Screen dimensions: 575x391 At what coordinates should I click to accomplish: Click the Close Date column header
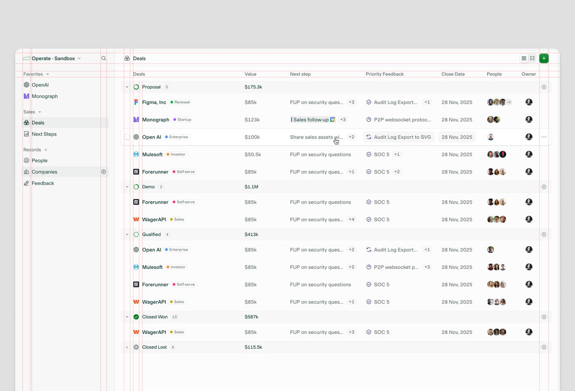coord(453,74)
